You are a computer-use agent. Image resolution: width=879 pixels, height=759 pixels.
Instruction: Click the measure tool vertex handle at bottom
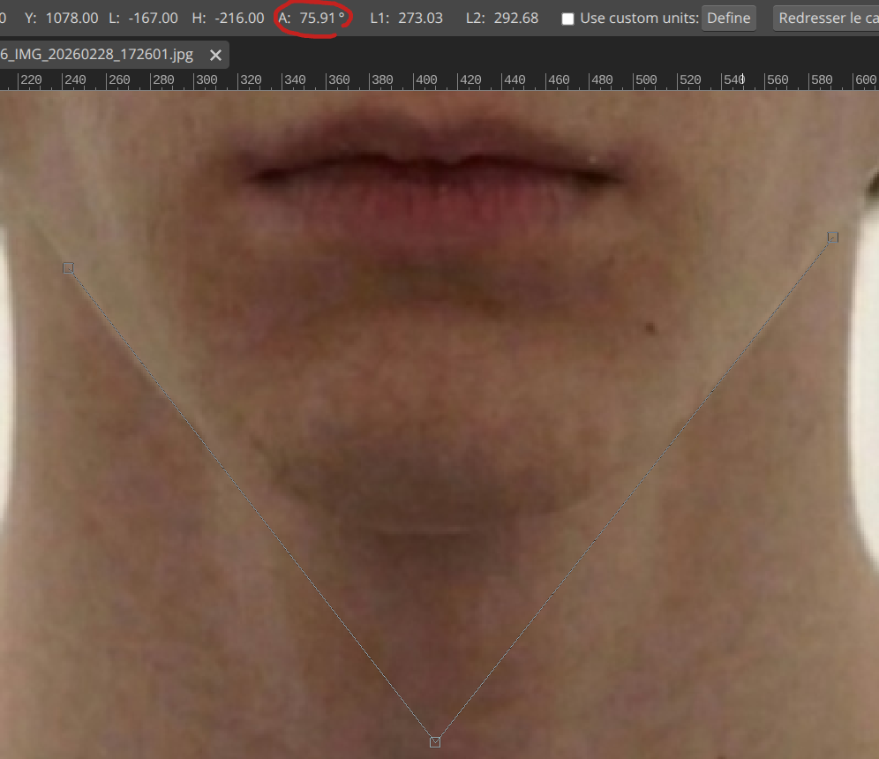coord(434,742)
